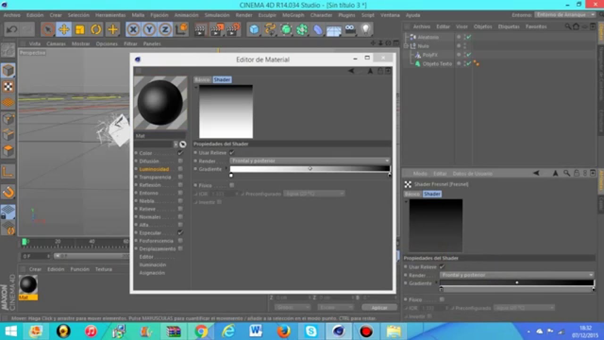Click the coordinate system icon
The width and height of the screenshot is (604, 340).
point(181,30)
